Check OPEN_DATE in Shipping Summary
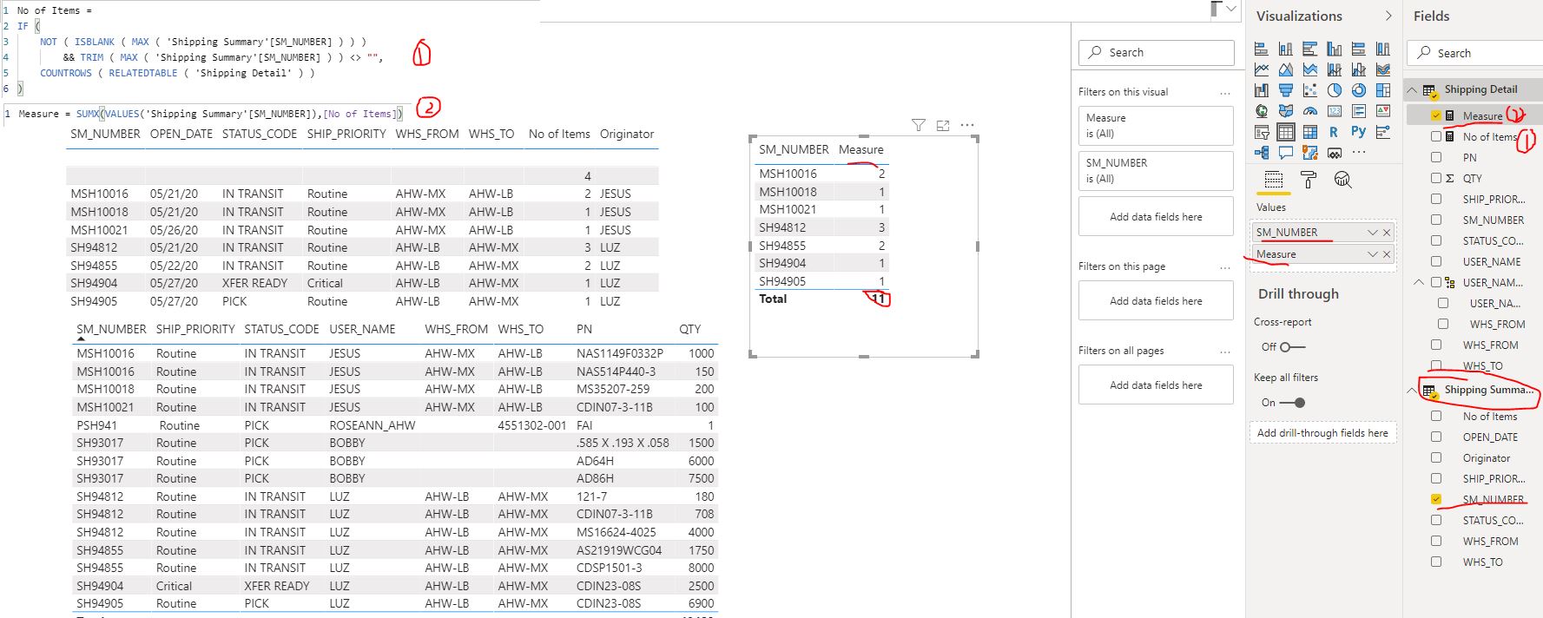Viewport: 1543px width, 618px height. [1436, 437]
